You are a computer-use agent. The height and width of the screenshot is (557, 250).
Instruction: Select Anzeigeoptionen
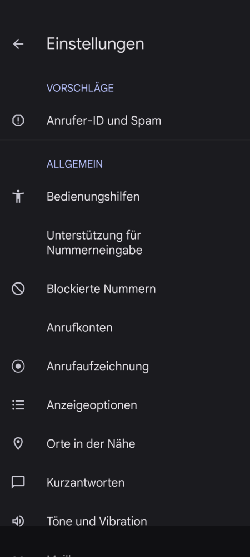125,405
